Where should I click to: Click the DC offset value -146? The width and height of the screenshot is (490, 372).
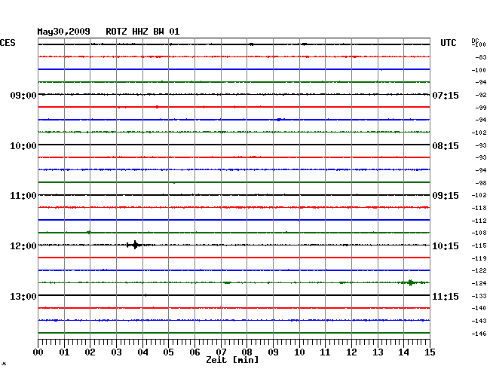coord(479,334)
